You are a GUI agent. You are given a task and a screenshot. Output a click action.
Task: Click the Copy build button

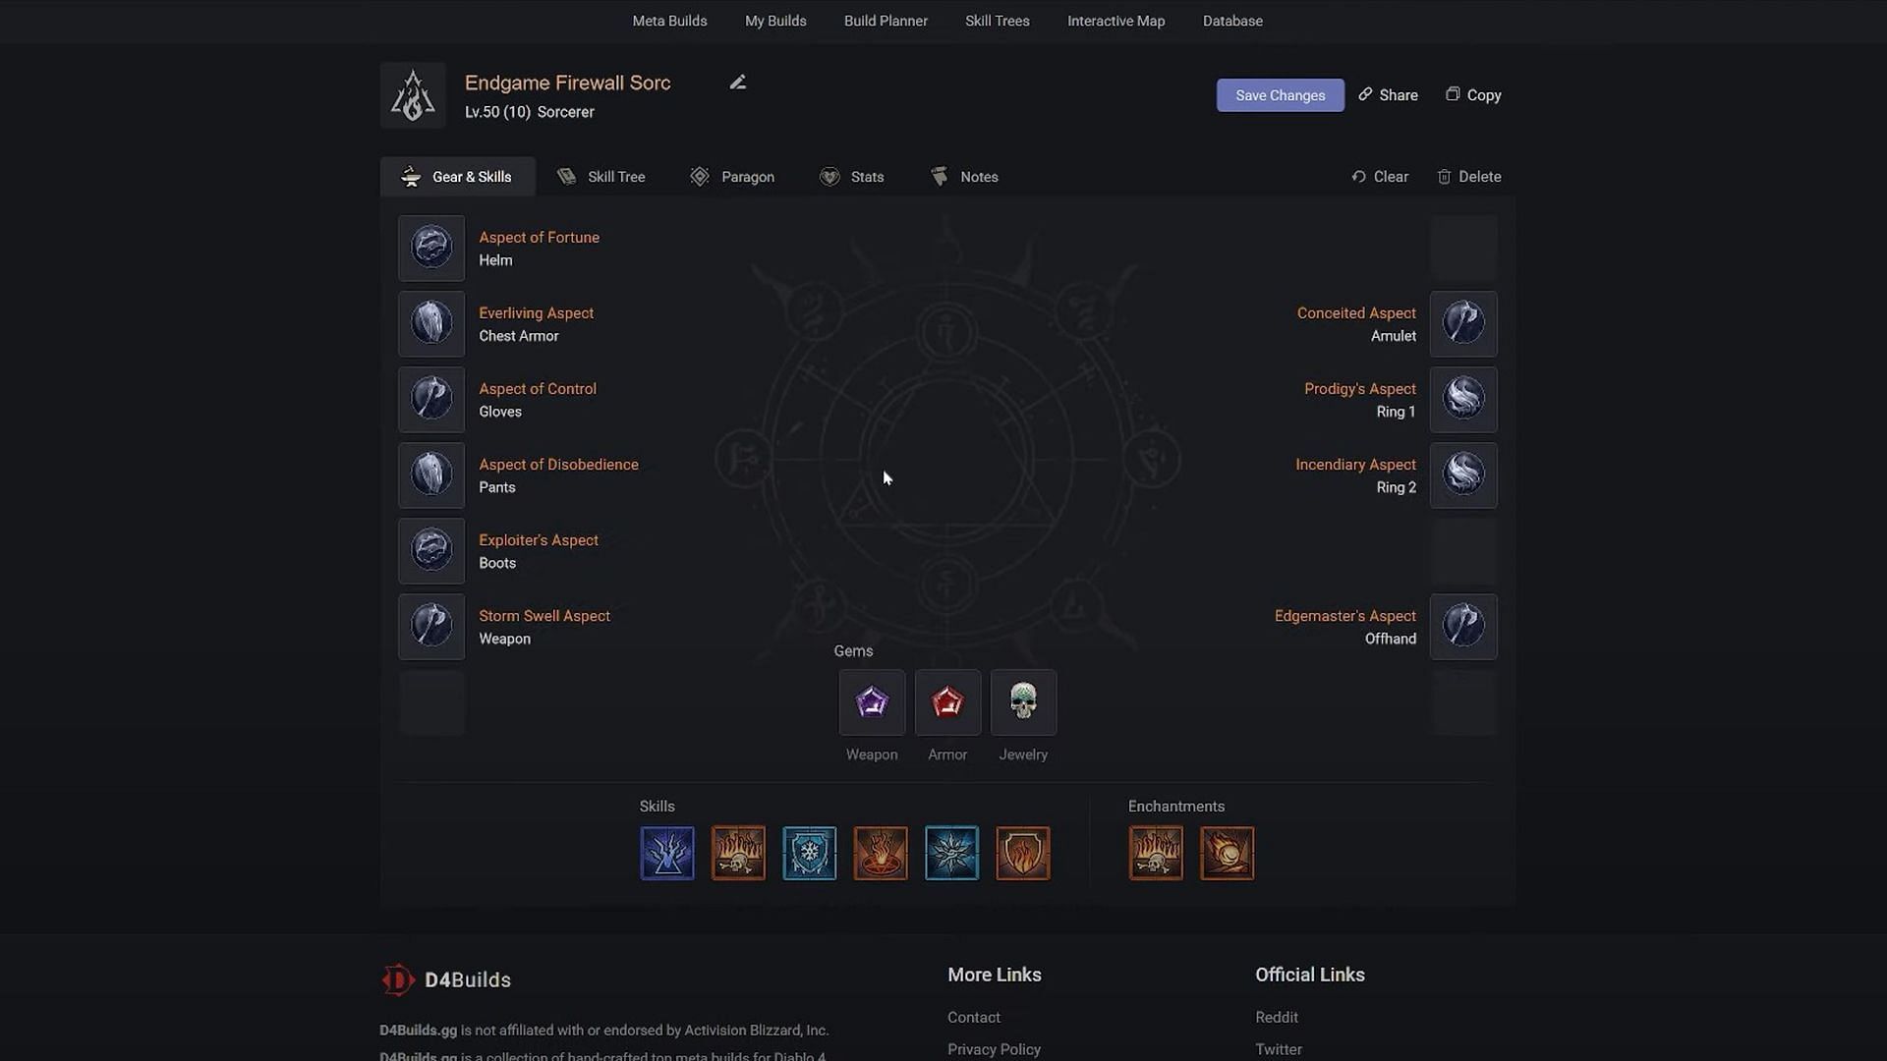[1472, 94]
